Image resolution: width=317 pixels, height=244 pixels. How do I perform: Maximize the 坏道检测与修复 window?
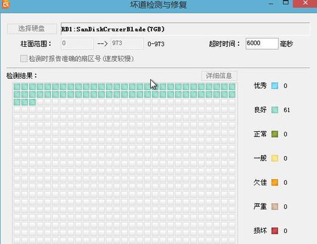tap(285, 3)
